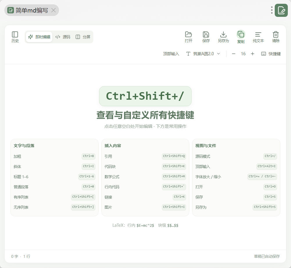Click the 无序列表 shortcut row

[x=54, y=207]
